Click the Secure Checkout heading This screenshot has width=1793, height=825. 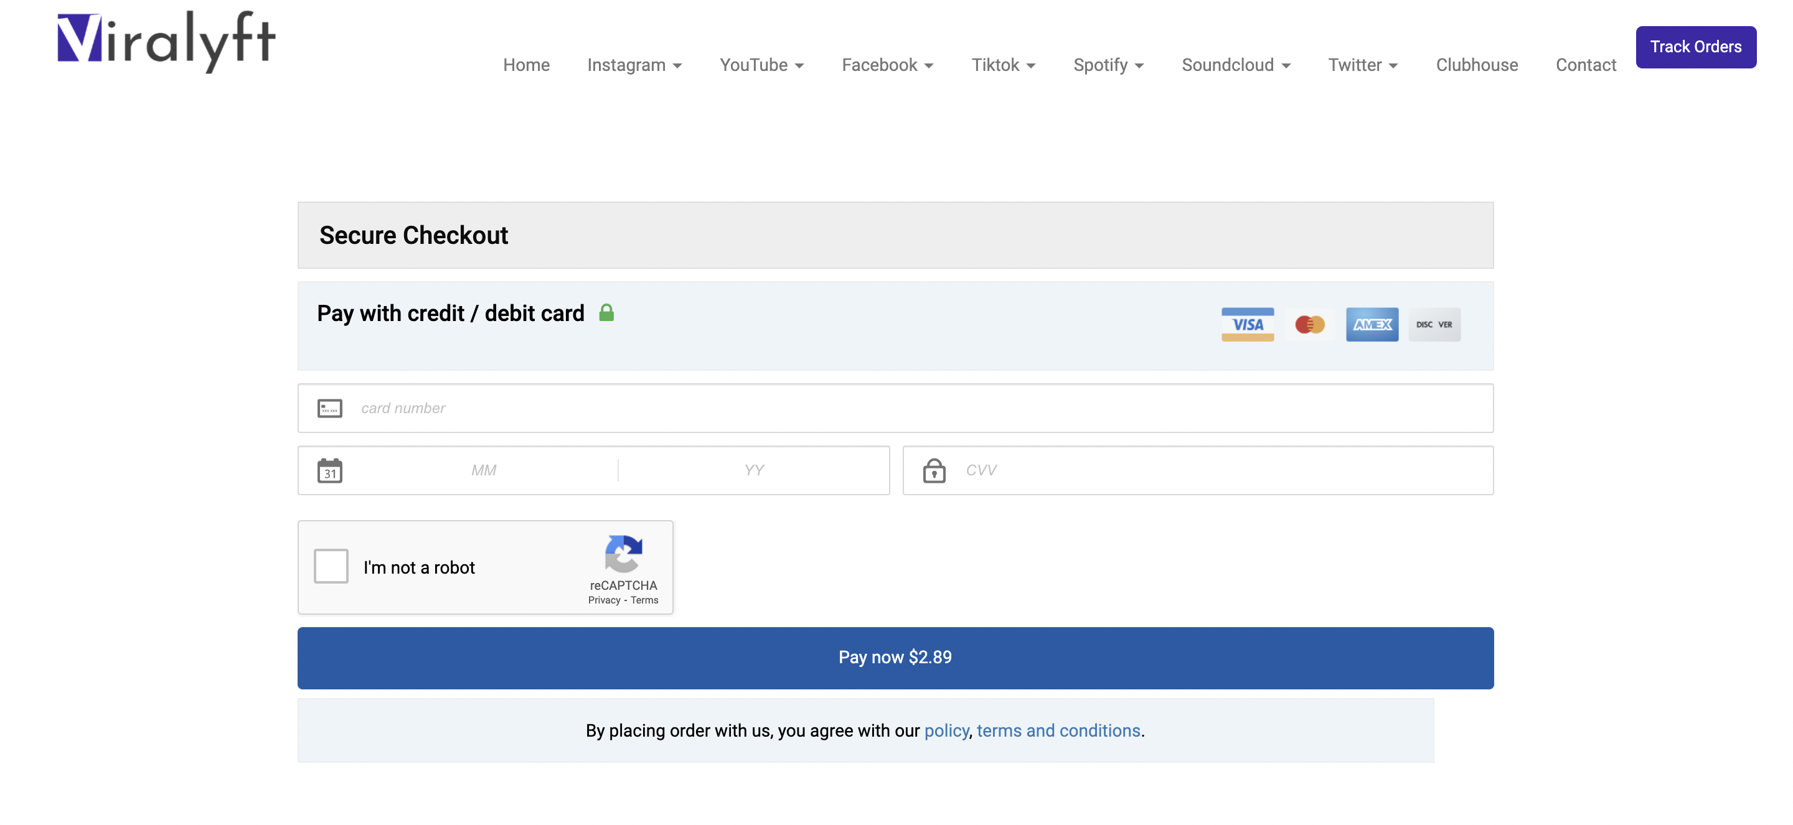[413, 235]
